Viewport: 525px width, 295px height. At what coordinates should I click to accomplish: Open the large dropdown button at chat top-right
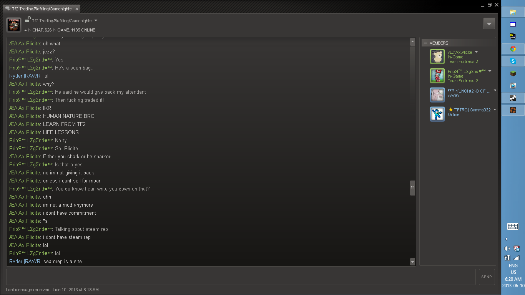pyautogui.click(x=489, y=23)
